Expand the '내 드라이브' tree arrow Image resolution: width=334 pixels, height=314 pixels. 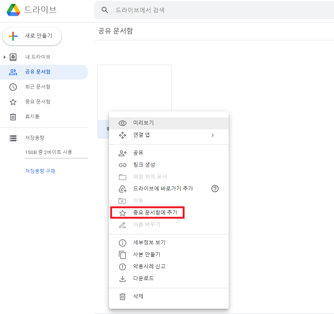pos(4,57)
